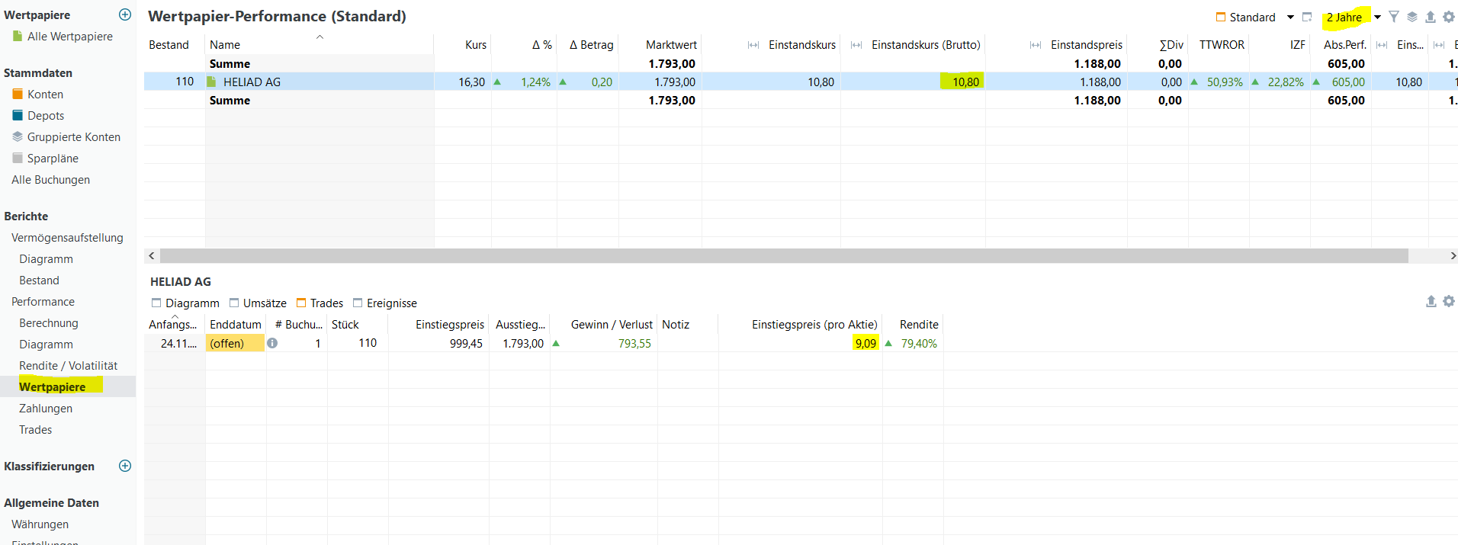The height and width of the screenshot is (545, 1458).
Task: Select the HELIAD AG row in table
Action: coord(252,82)
